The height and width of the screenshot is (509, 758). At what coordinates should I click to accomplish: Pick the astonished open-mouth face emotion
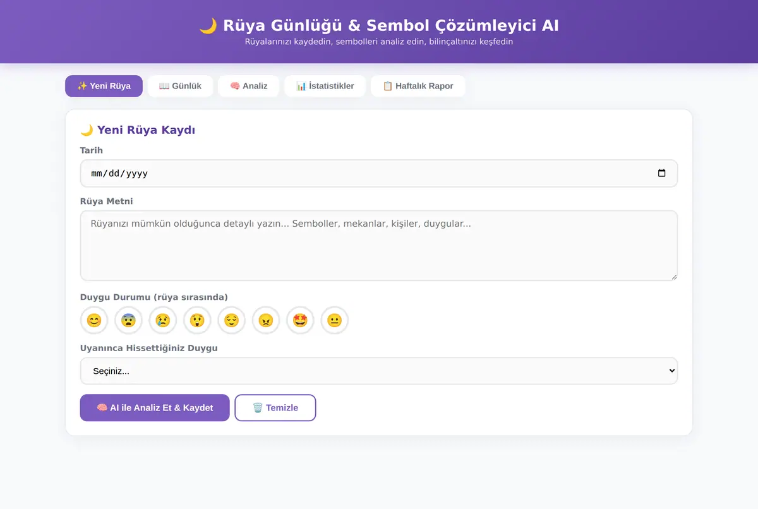point(197,320)
